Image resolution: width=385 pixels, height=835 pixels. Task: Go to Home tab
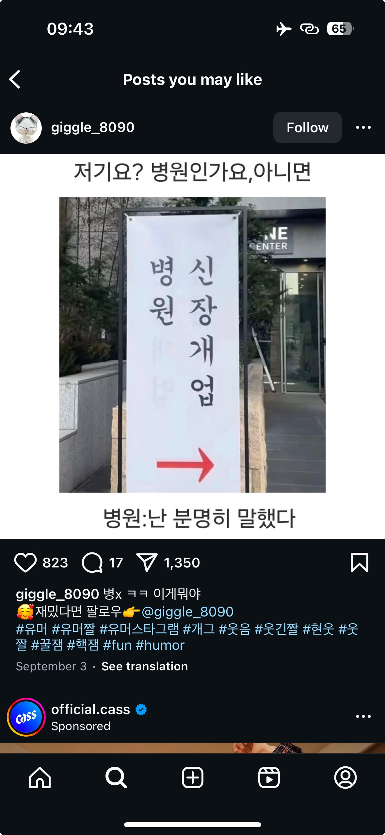(x=40, y=778)
